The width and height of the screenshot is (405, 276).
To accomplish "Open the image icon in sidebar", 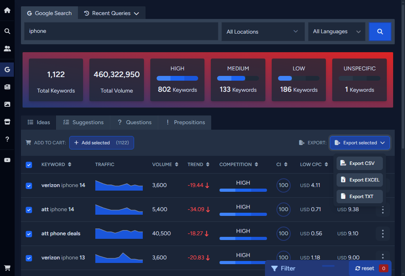I will pyautogui.click(x=7, y=104).
